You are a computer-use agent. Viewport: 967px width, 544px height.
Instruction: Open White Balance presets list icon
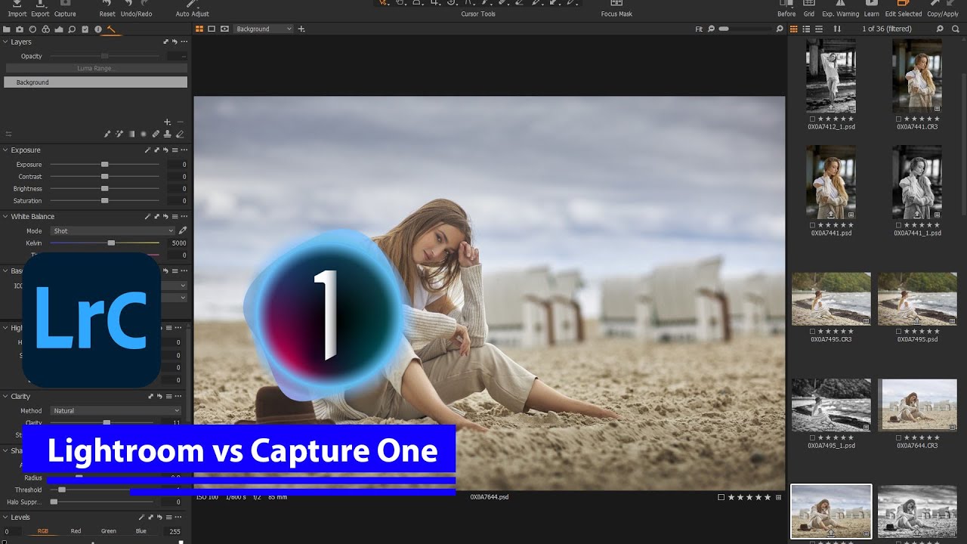pos(175,217)
